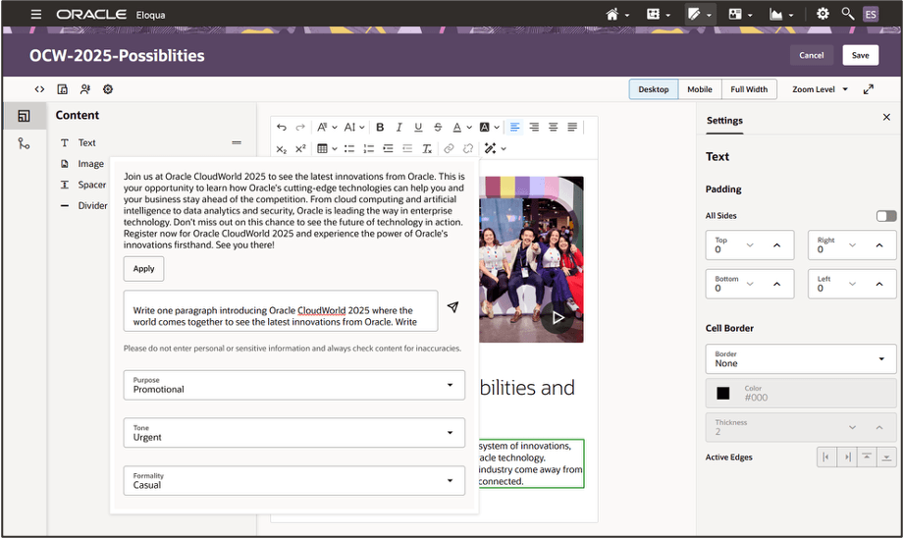Insert a bulleted list

(x=347, y=148)
